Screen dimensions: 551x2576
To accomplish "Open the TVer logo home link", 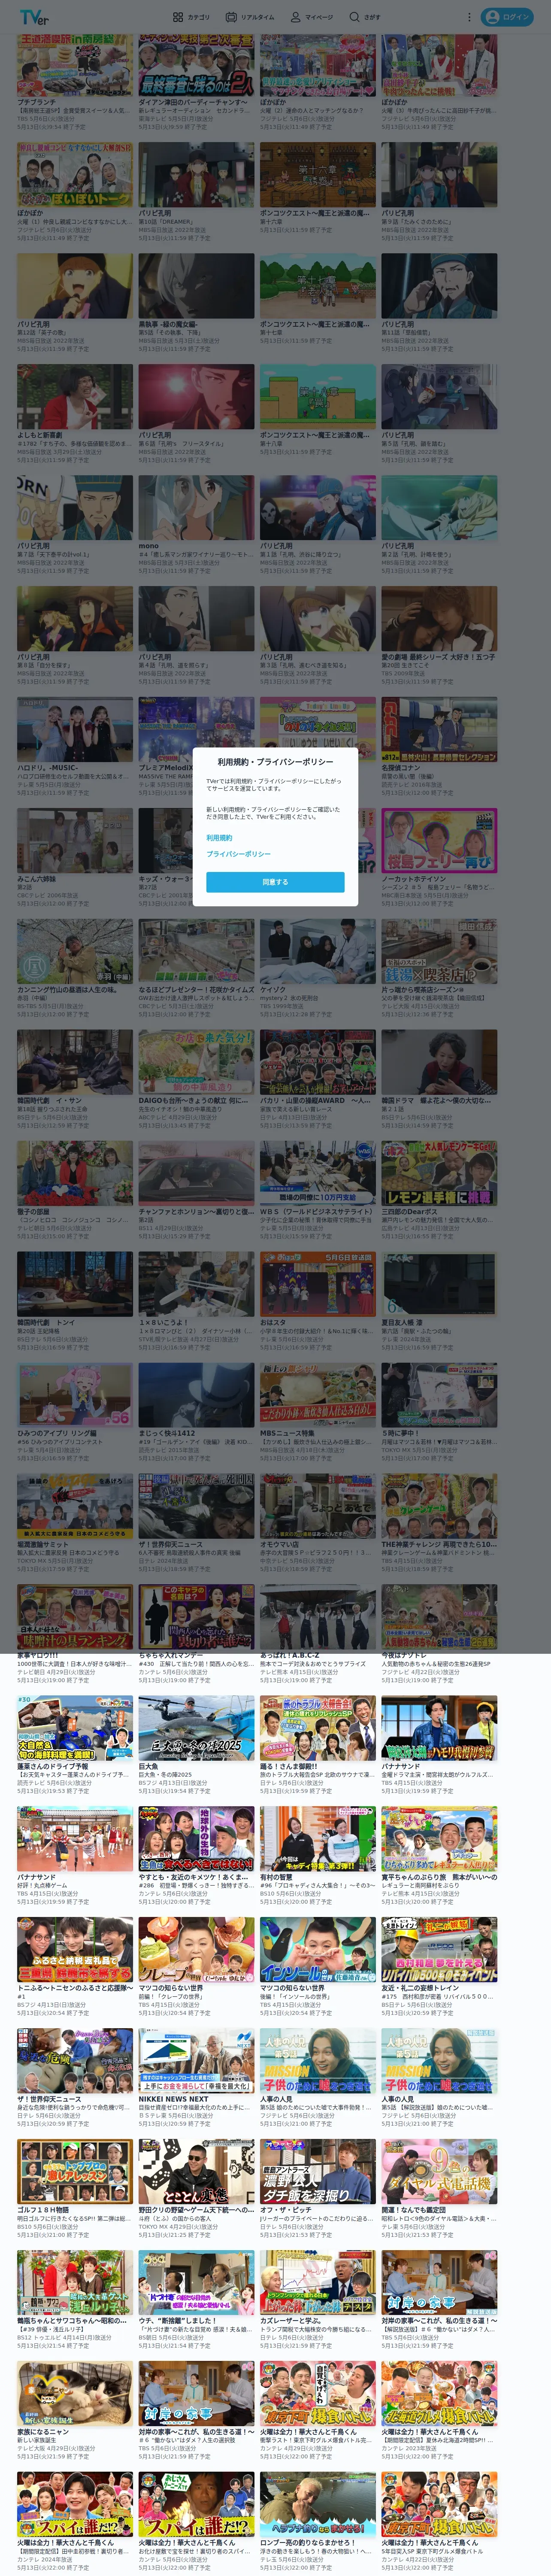I will (34, 17).
